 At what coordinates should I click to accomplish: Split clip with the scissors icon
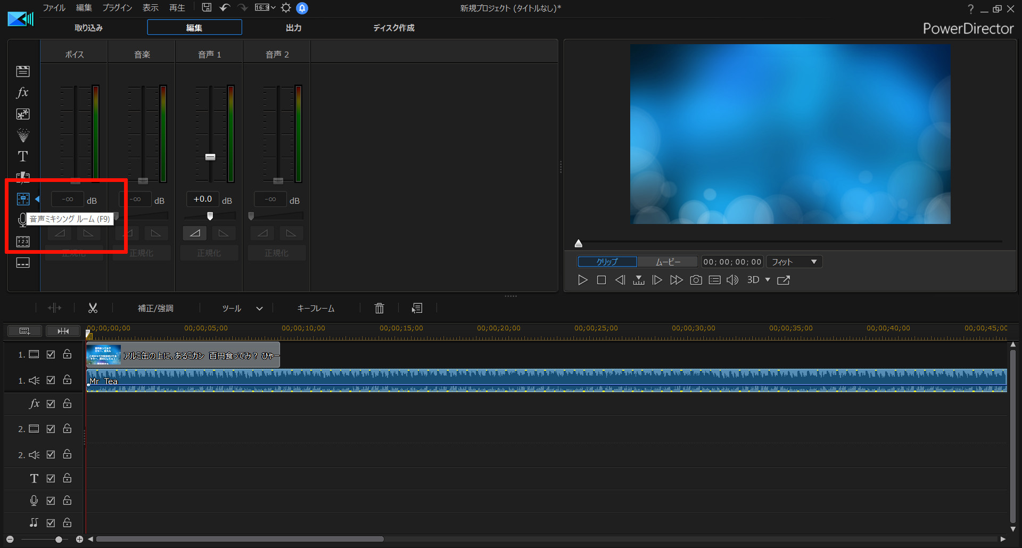(93, 308)
